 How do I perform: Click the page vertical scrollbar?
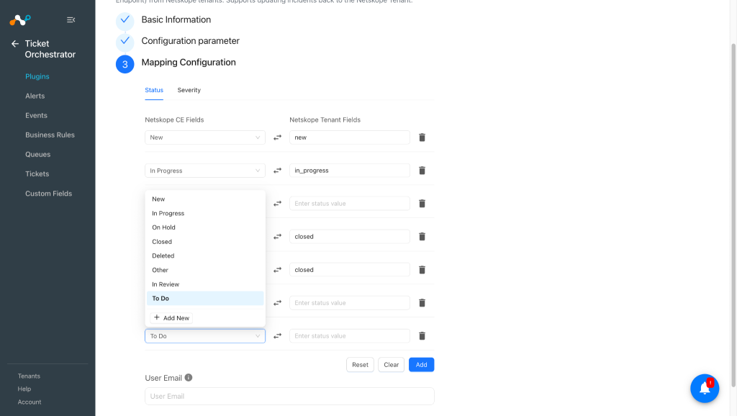coord(733,215)
